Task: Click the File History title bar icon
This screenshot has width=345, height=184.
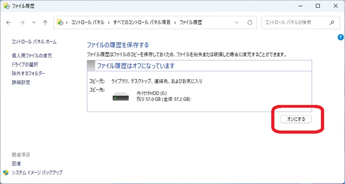Action: pyautogui.click(x=6, y=6)
